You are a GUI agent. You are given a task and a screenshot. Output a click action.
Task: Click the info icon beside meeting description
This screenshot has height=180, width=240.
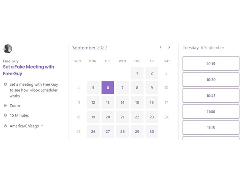pos(5,84)
